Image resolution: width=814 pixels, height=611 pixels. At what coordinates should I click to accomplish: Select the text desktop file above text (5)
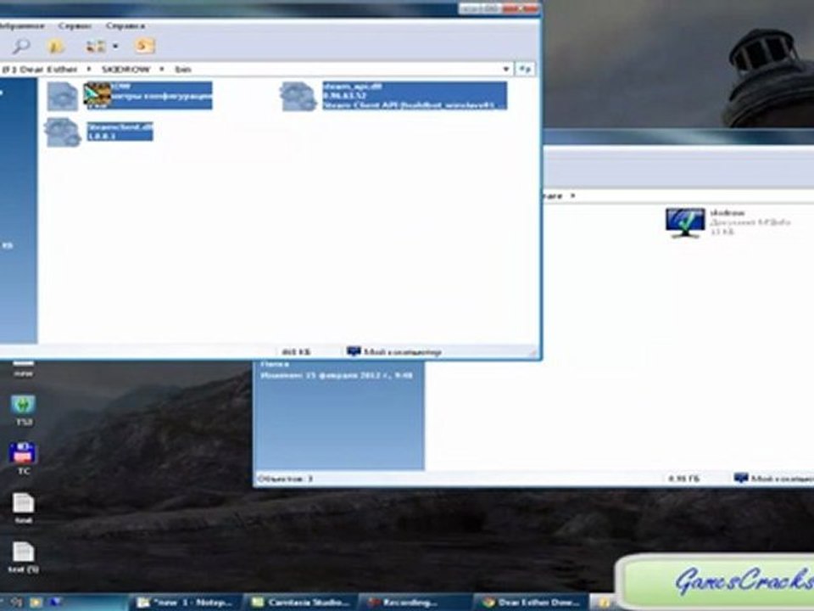[x=24, y=508]
